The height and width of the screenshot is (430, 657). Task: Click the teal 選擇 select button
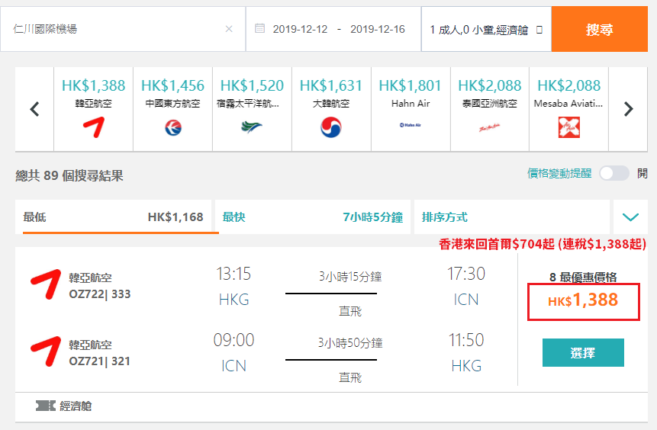pyautogui.click(x=583, y=352)
